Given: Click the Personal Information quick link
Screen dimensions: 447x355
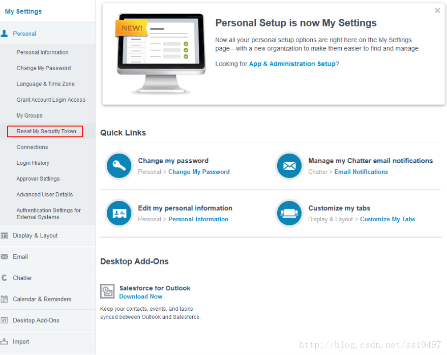Looking at the screenshot, I should tap(198, 219).
